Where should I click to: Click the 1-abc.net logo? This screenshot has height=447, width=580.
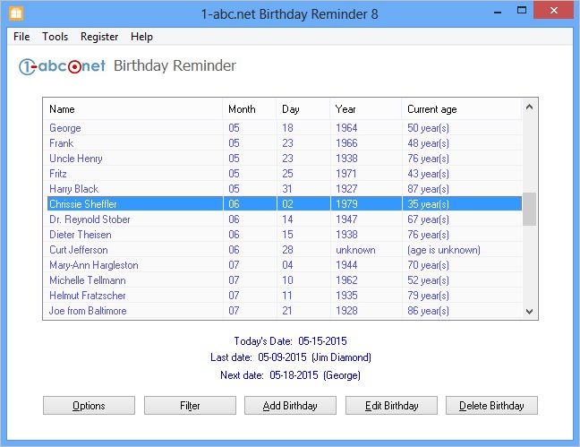click(x=63, y=66)
